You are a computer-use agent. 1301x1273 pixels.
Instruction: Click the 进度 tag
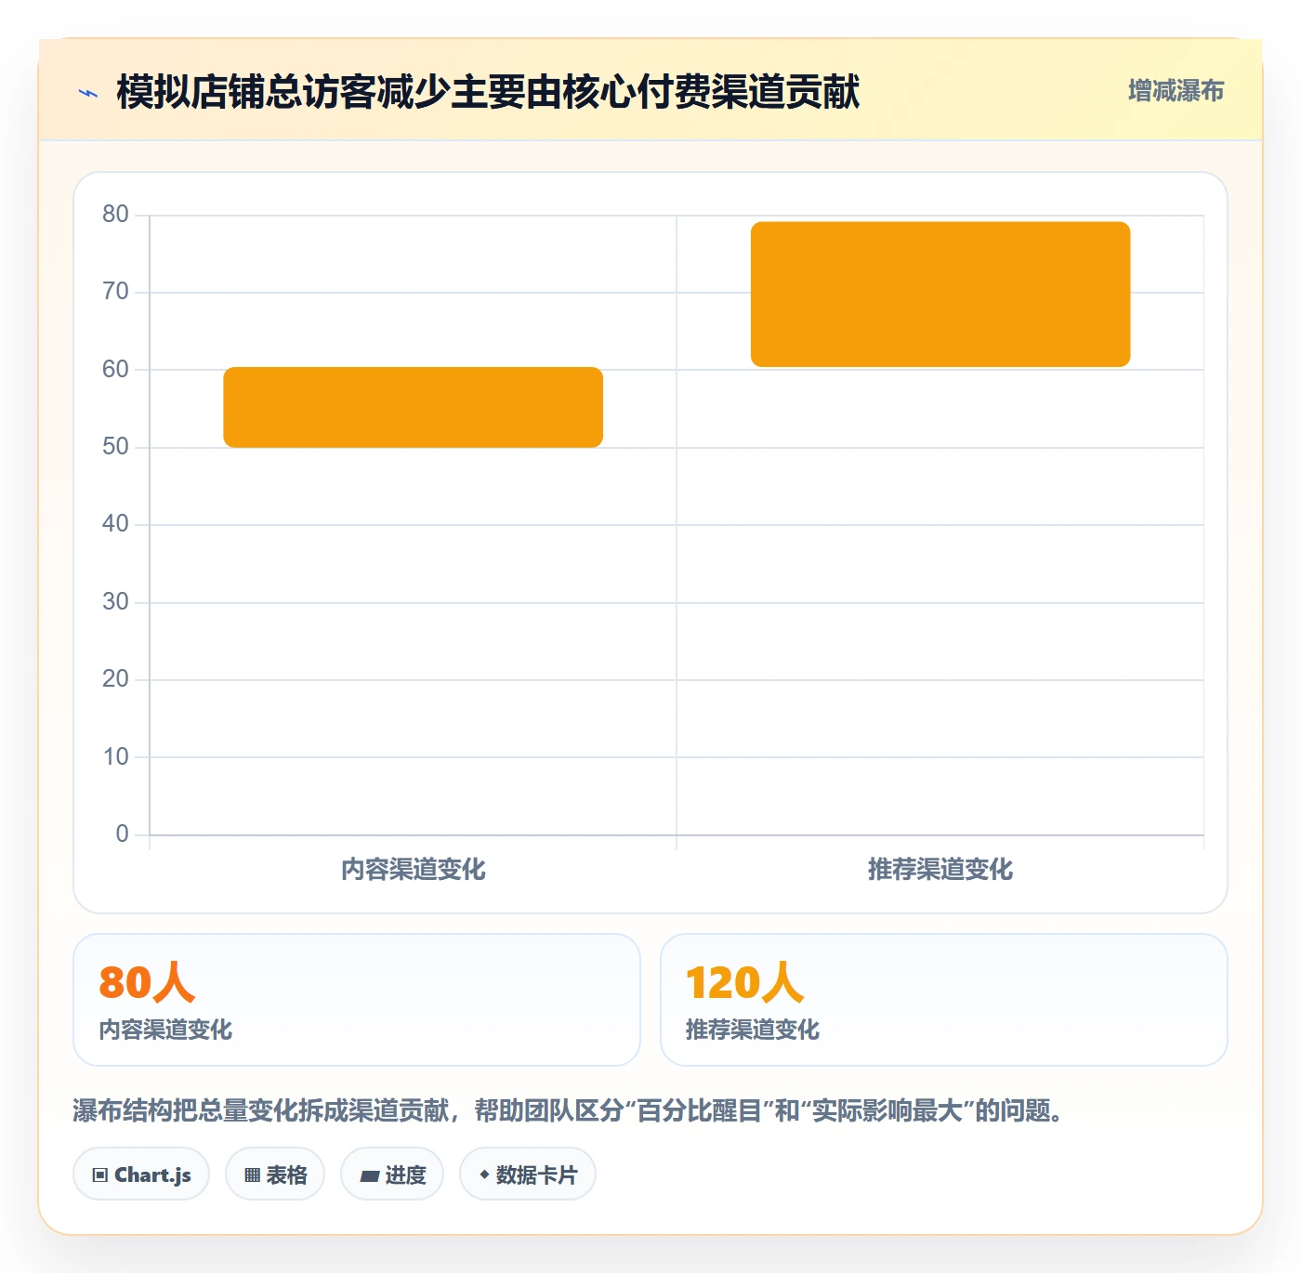point(392,1175)
